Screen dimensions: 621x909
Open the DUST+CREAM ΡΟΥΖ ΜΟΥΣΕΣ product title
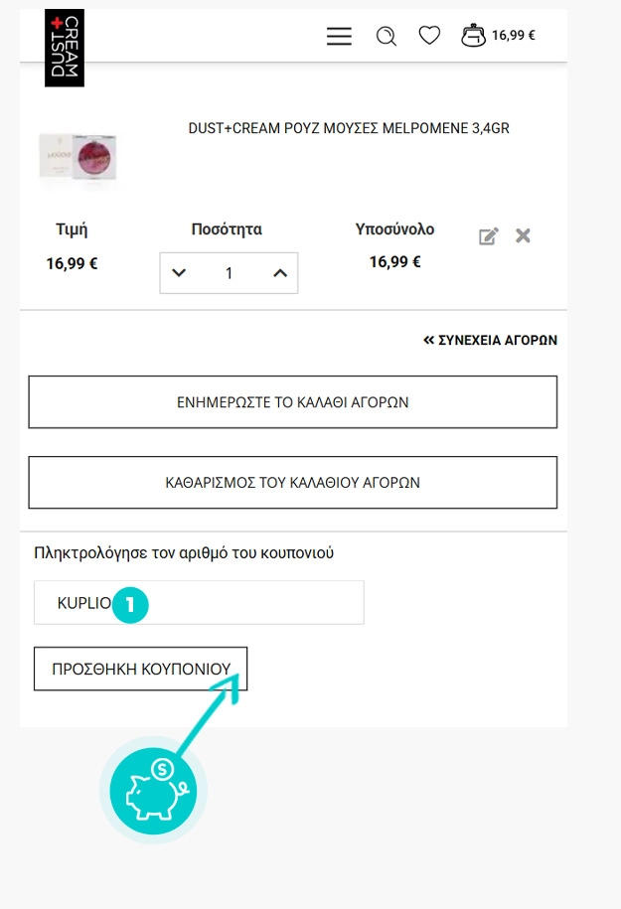[349, 129]
